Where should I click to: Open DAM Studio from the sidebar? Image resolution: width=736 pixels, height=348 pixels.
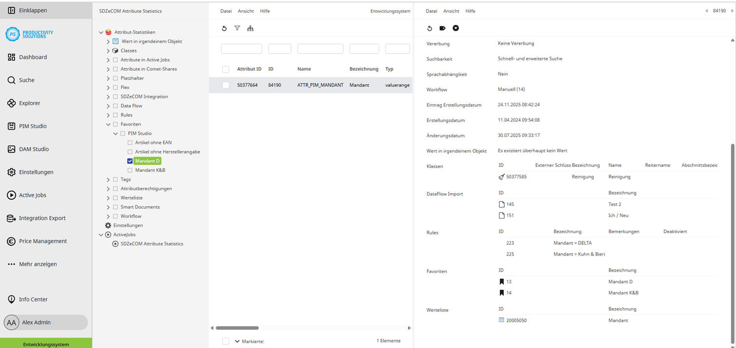pyautogui.click(x=12, y=149)
